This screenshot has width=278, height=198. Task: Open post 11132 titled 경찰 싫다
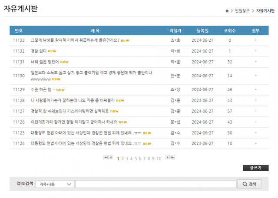pyautogui.click(x=39, y=51)
